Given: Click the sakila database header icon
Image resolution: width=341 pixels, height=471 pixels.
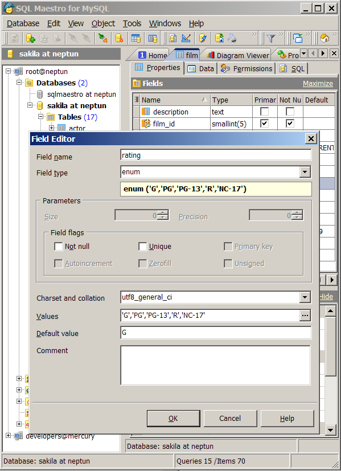Looking at the screenshot, I should tap(10, 54).
